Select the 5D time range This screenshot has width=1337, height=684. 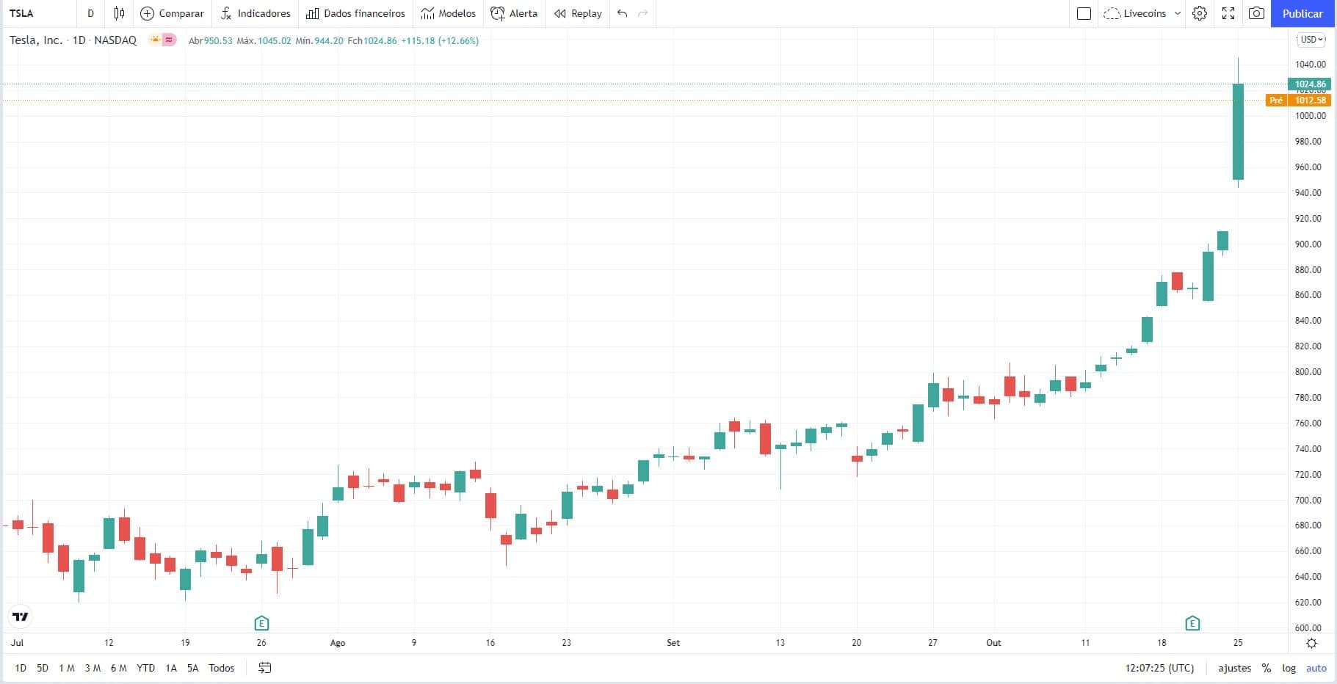(43, 668)
